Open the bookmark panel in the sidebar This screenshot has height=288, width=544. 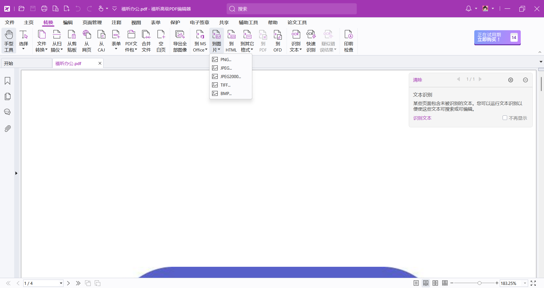pyautogui.click(x=8, y=81)
